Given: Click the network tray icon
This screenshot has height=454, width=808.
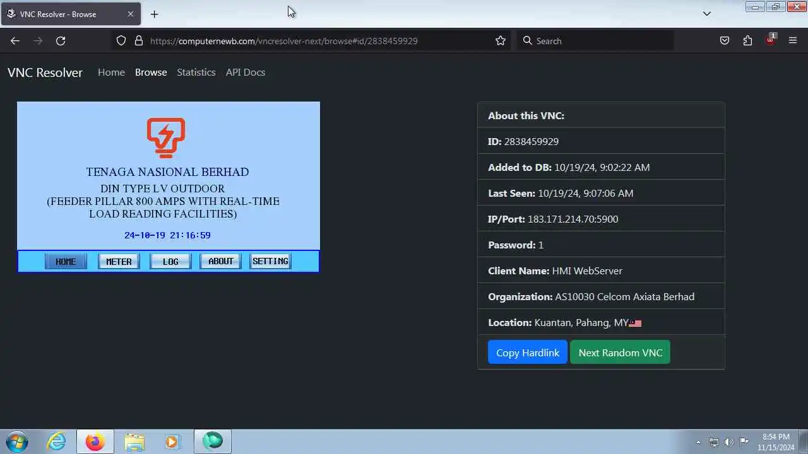Looking at the screenshot, I should tap(714, 442).
